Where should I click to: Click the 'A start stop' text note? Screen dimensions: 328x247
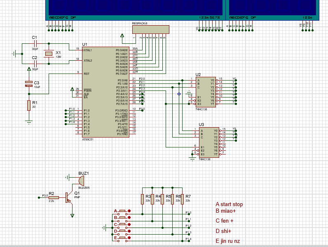229,204
